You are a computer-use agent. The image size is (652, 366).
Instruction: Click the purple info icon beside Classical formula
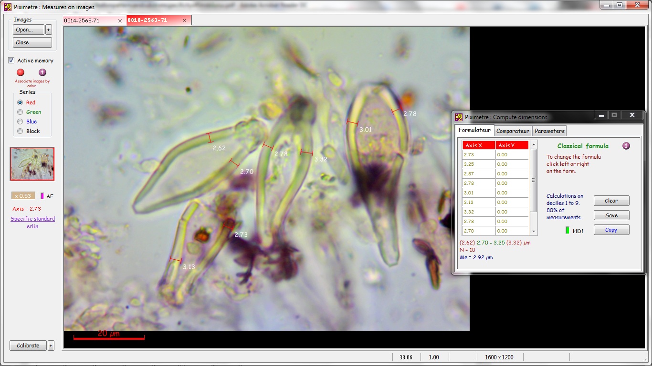point(626,146)
